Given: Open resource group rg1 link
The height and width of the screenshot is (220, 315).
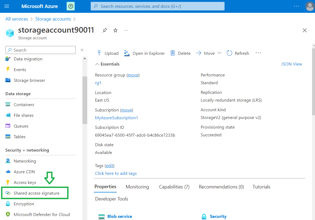Looking at the screenshot, I should point(98,83).
